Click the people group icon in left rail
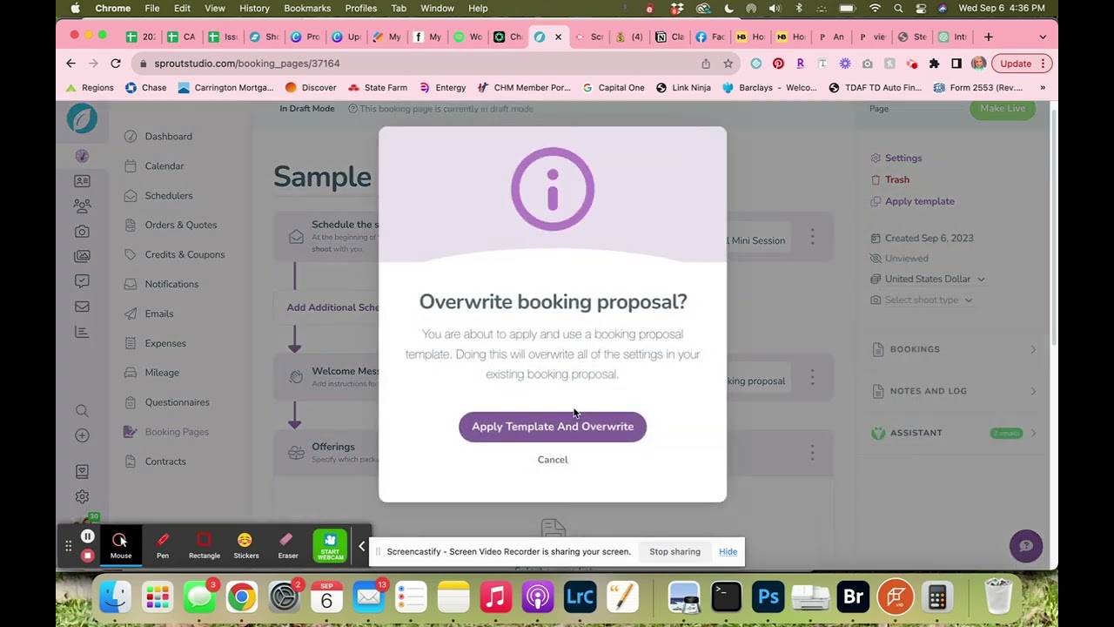The height and width of the screenshot is (627, 1114). [x=82, y=206]
